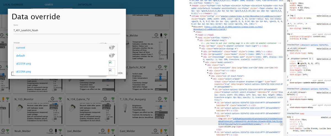Expand the div id modaledit node
Image resolution: width=331 pixels, height=136 pixels.
(202, 51)
